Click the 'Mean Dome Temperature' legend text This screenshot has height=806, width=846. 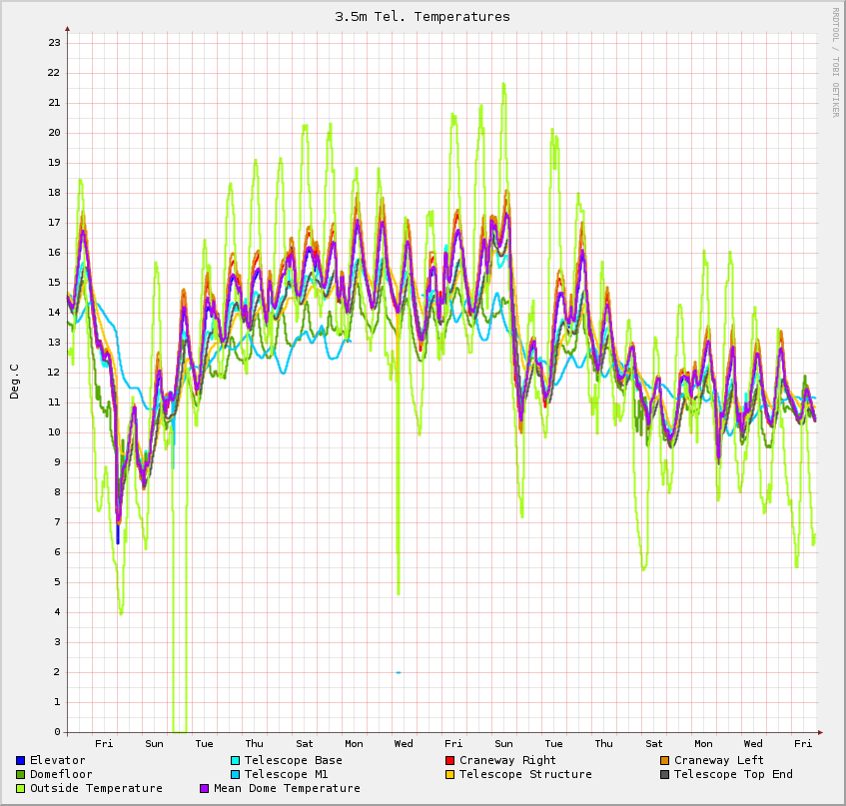coord(287,789)
